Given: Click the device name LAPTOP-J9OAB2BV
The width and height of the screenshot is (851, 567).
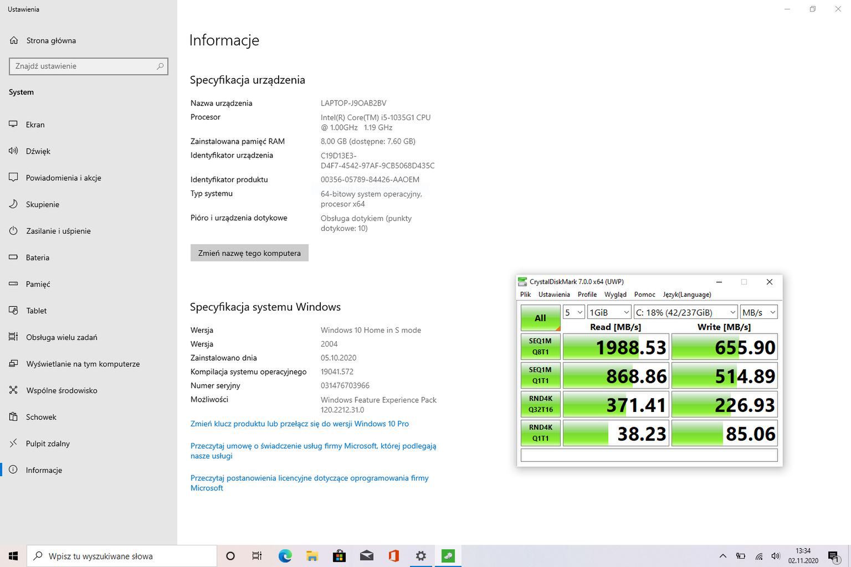Looking at the screenshot, I should tap(353, 103).
